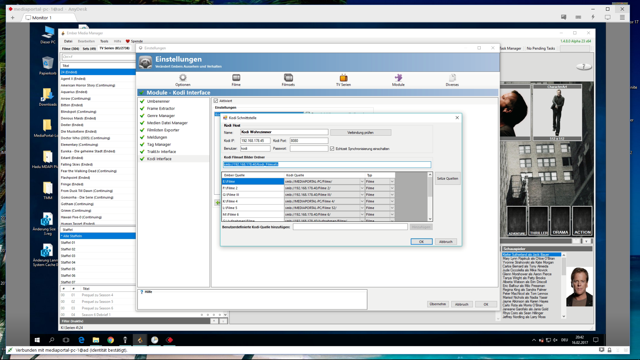Switch to Filme (304) tab
The image size is (640, 360).
click(70, 49)
